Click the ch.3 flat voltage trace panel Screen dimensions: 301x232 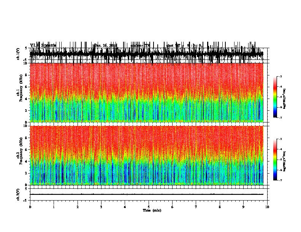[149, 194]
